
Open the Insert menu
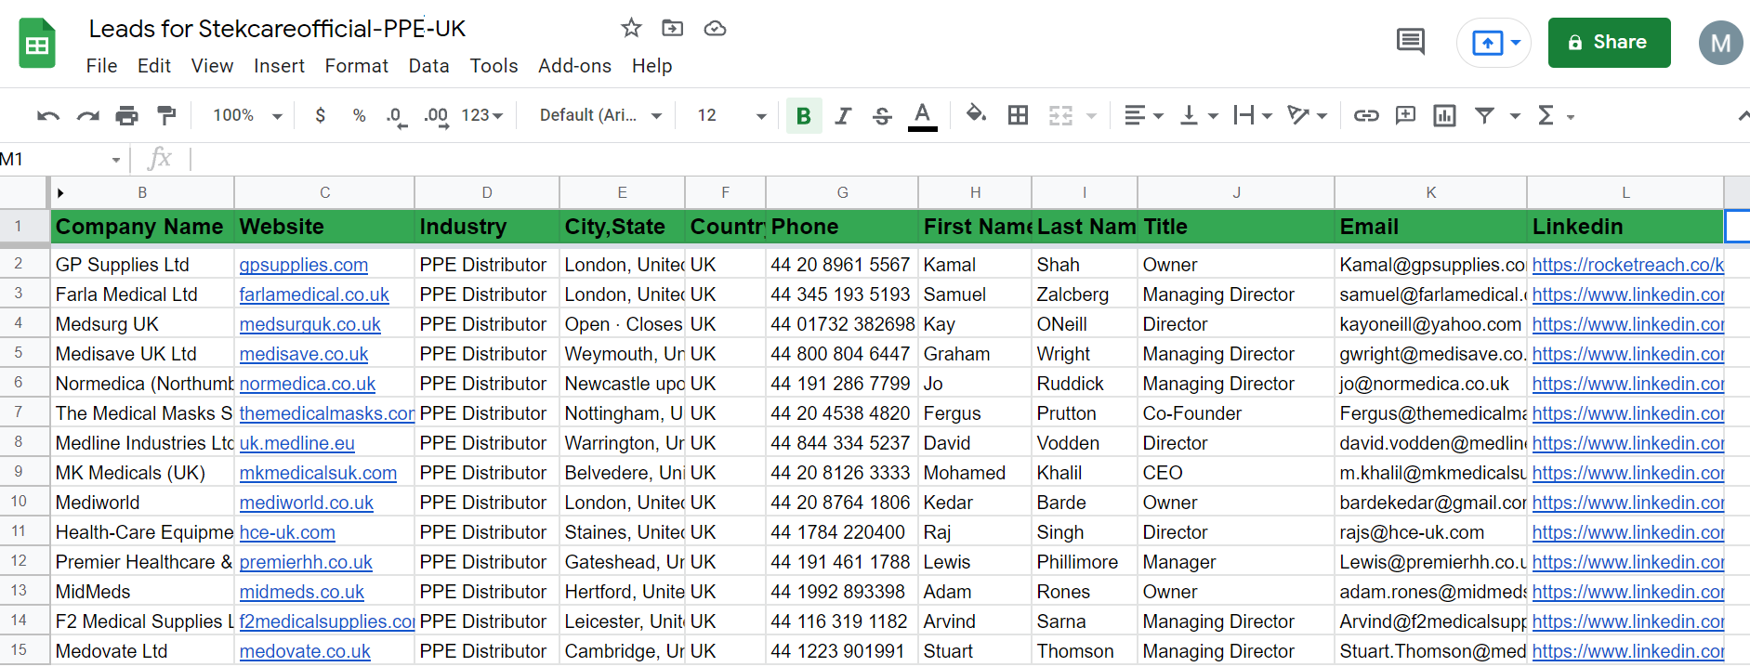tap(279, 66)
